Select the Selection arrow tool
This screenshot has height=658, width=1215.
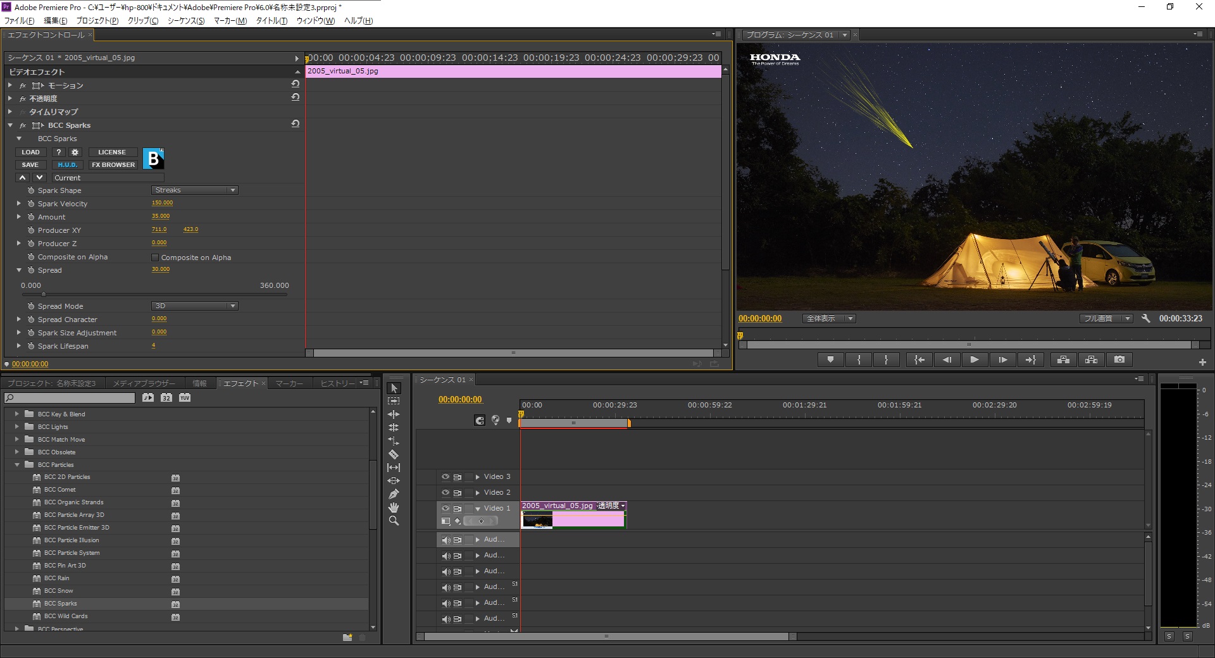(x=394, y=388)
